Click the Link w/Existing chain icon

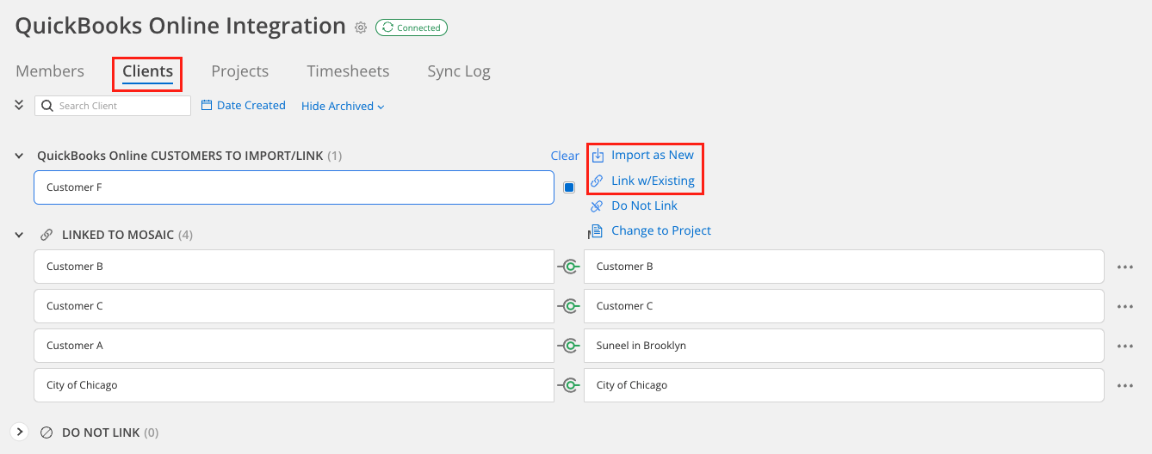(x=597, y=181)
